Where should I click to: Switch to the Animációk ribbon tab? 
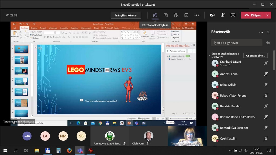[x=64, y=28]
